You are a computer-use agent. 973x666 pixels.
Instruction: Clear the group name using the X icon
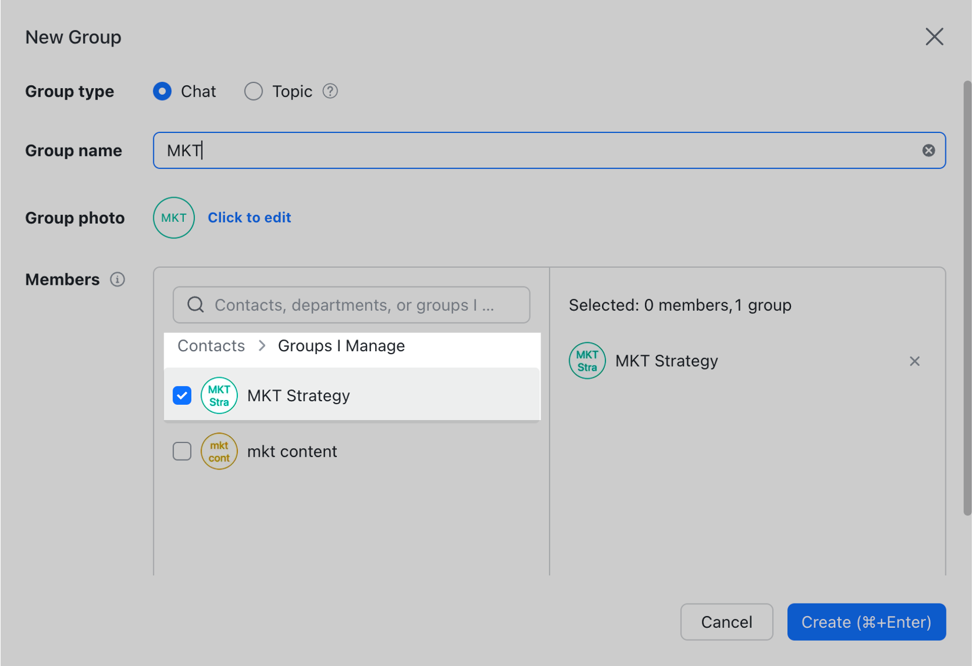click(929, 150)
